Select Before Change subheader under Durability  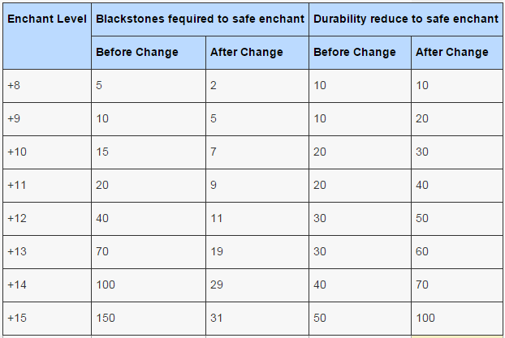[x=355, y=52]
